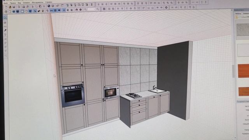
Task: Select the microwave in the 3D view
Action: [x=112, y=93]
